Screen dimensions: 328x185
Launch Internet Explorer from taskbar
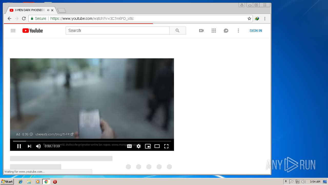click(20, 182)
